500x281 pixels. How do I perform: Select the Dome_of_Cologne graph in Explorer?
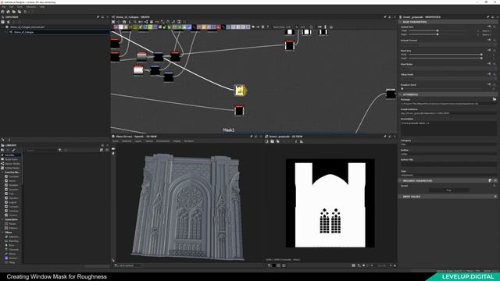point(23,32)
